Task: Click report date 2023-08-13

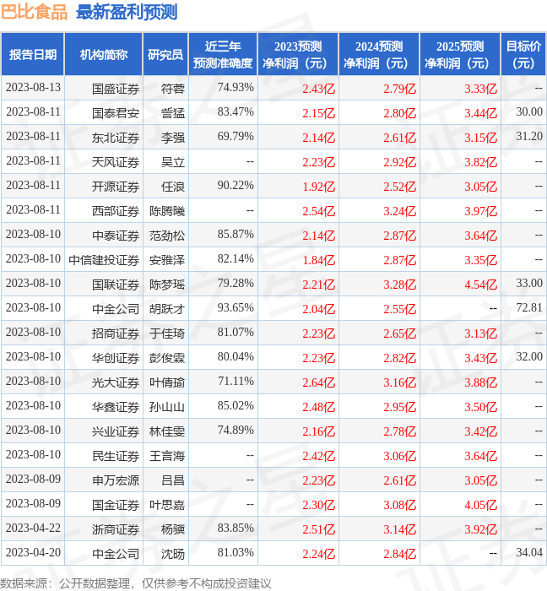Action: 33,88
